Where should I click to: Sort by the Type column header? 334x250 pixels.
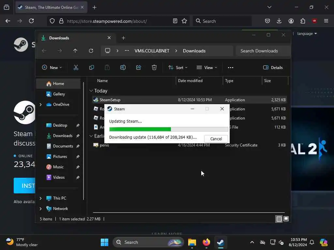229,81
